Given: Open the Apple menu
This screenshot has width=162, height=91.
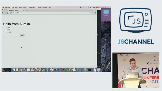Looking at the screenshot, I should [3, 7].
